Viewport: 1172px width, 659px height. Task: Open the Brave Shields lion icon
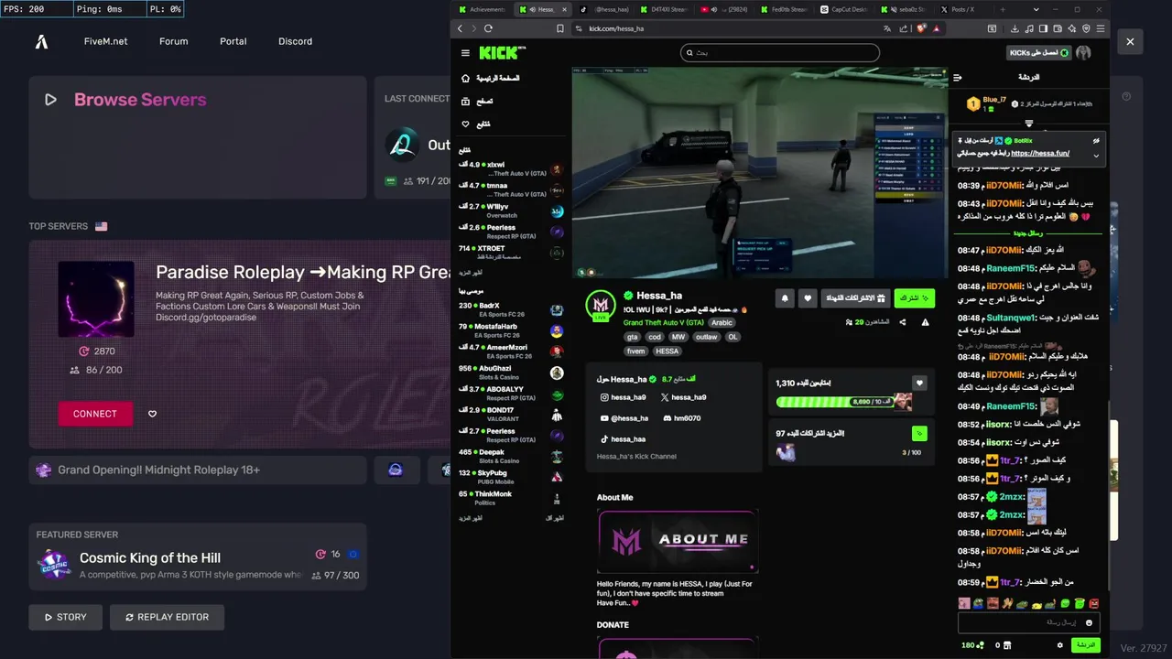[921, 28]
